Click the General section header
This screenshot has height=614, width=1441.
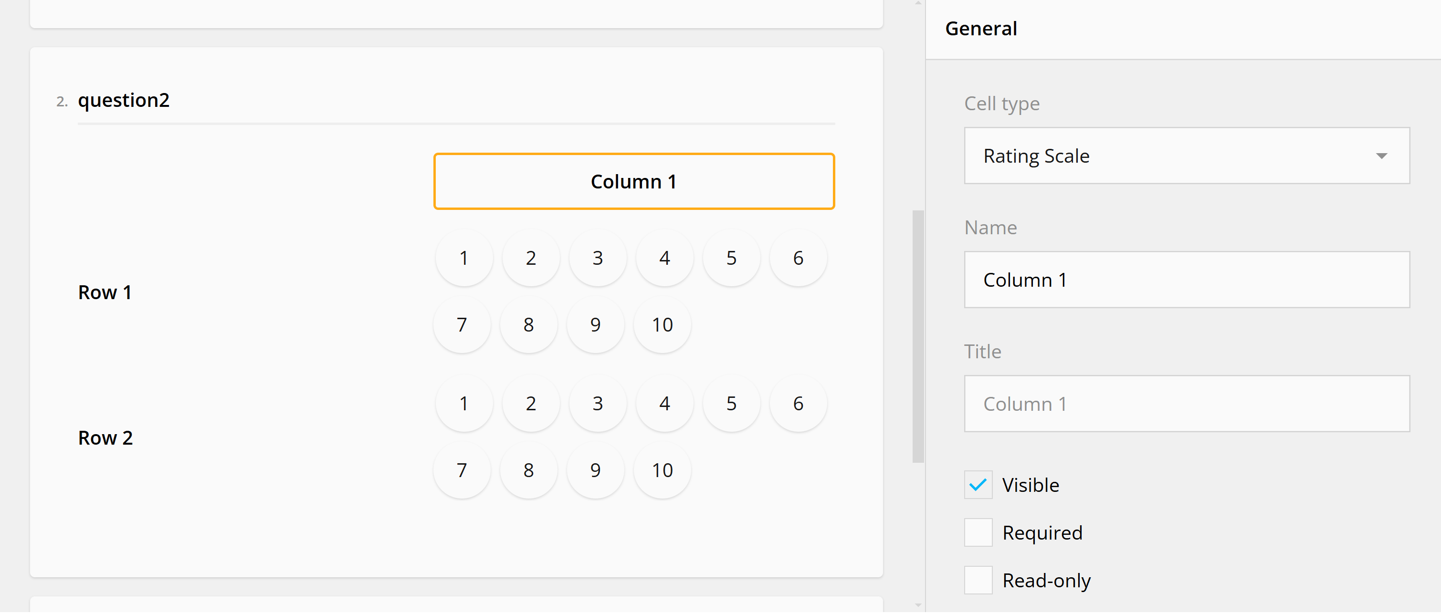tap(980, 29)
